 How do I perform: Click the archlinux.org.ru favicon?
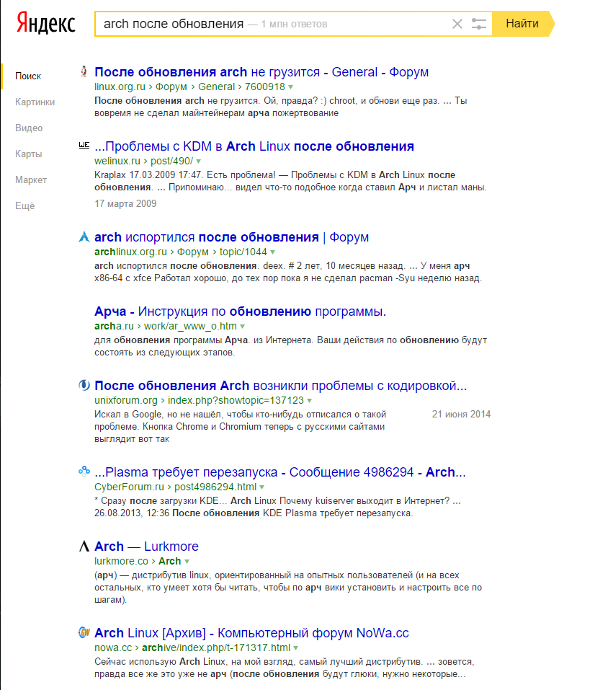(84, 236)
